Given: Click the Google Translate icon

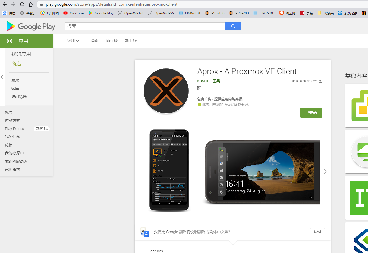Looking at the screenshot, I should point(145,232).
